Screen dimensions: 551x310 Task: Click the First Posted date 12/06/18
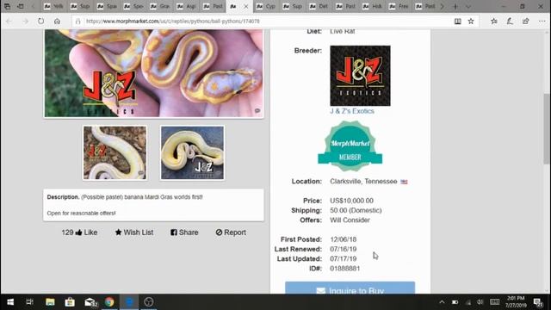tap(344, 239)
